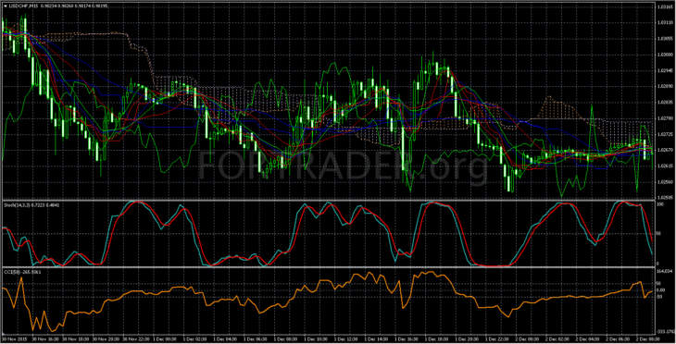Click the 30 Nov 18:00 time label
This screenshot has width=676, height=344.
tap(76, 339)
